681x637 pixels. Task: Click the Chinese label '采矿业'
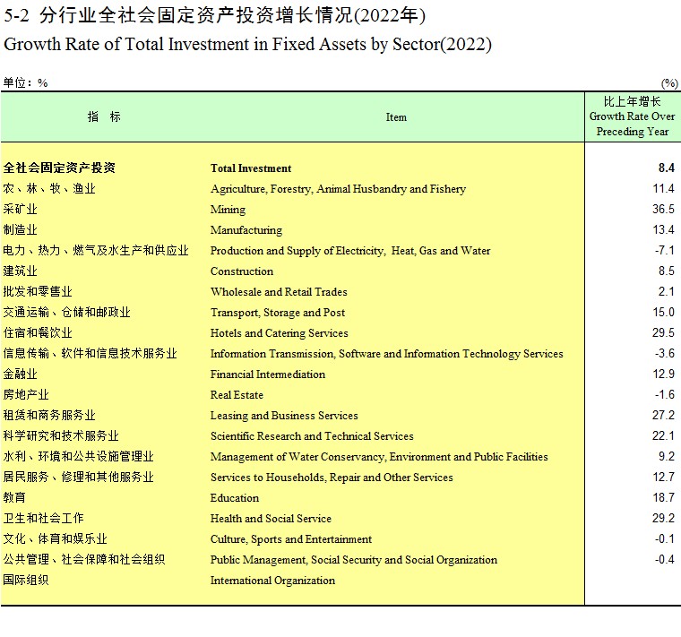(20, 209)
